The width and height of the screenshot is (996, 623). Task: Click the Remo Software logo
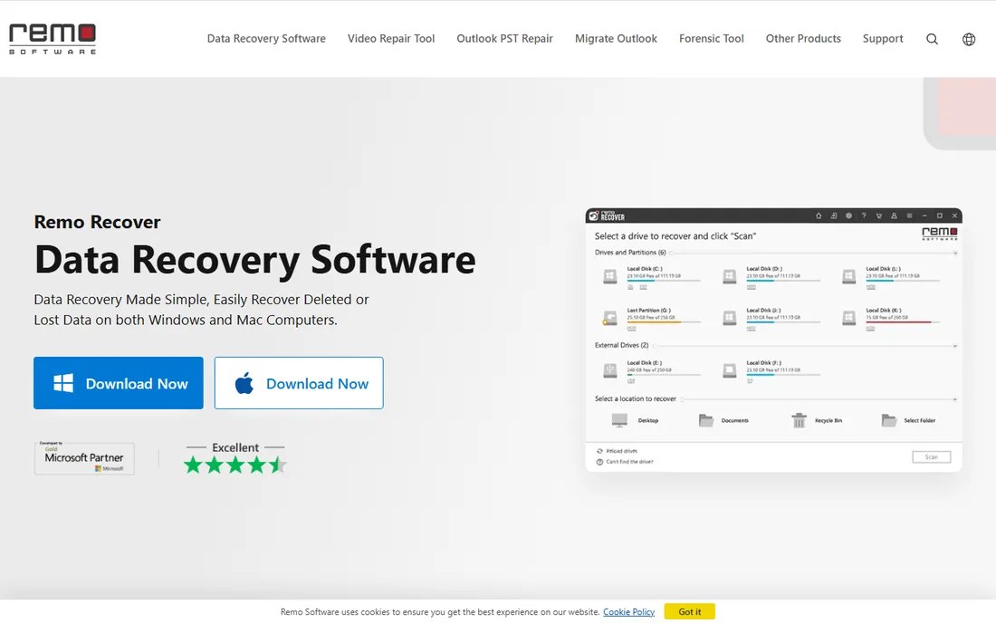click(x=53, y=39)
